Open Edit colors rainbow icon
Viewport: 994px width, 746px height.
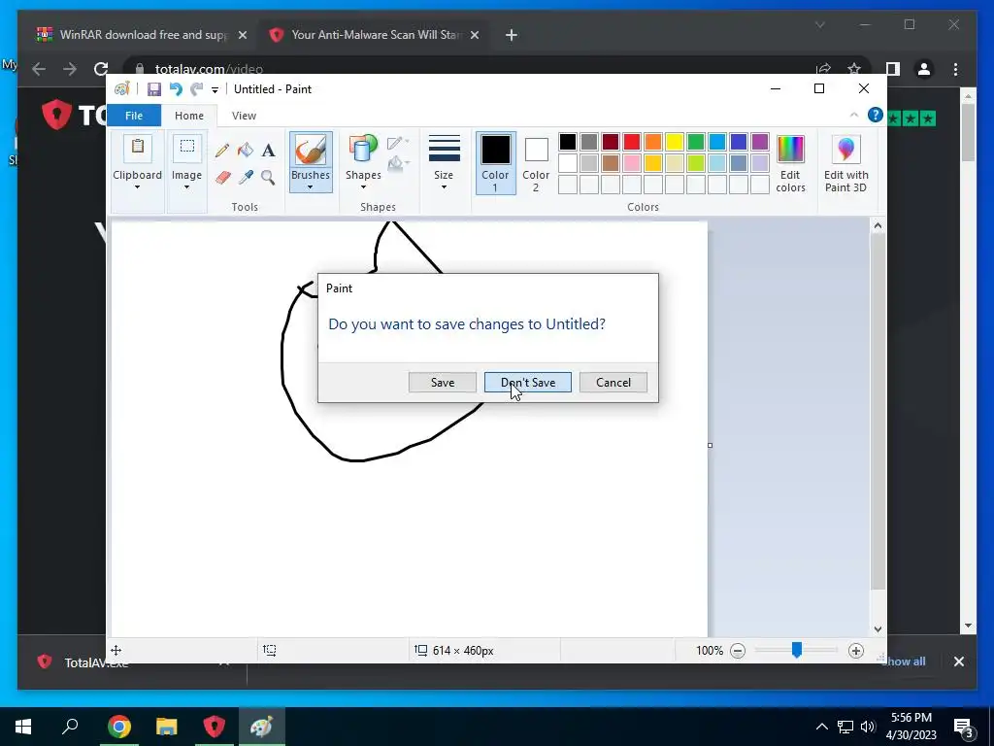tap(790, 151)
